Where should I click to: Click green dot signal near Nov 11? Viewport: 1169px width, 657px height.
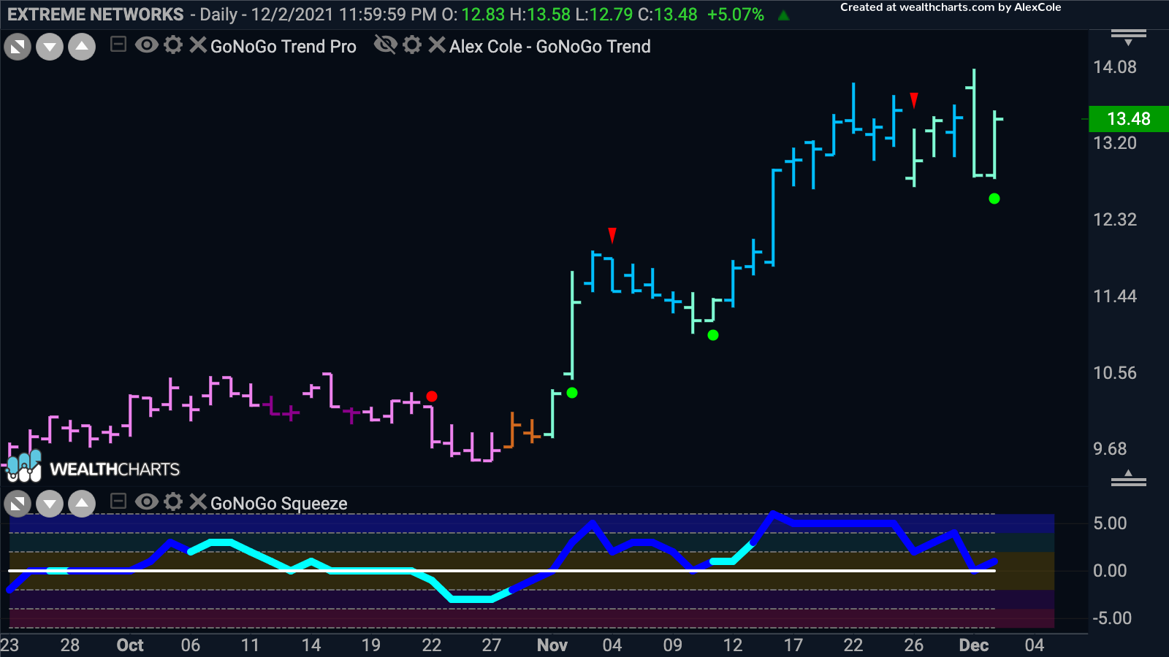click(x=713, y=335)
